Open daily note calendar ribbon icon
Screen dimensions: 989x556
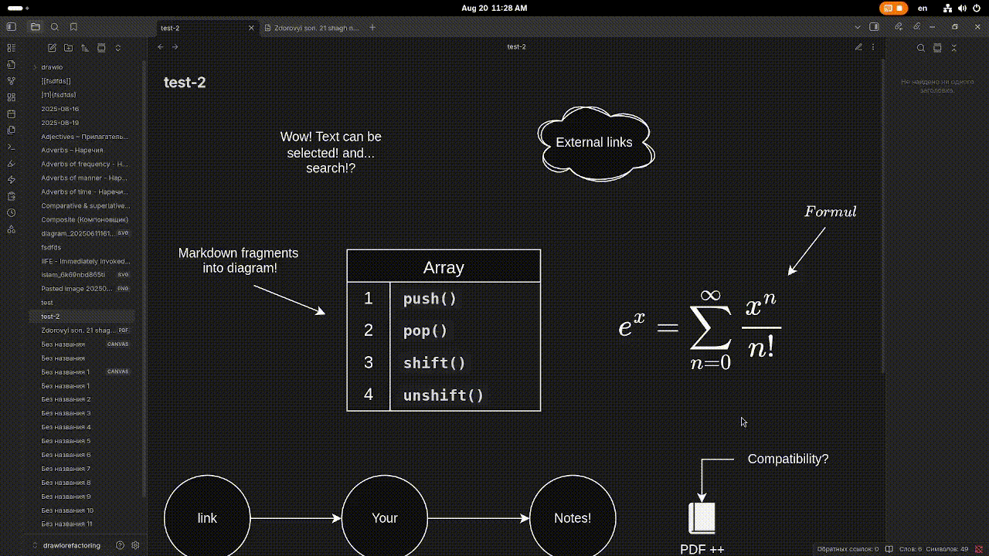point(11,114)
